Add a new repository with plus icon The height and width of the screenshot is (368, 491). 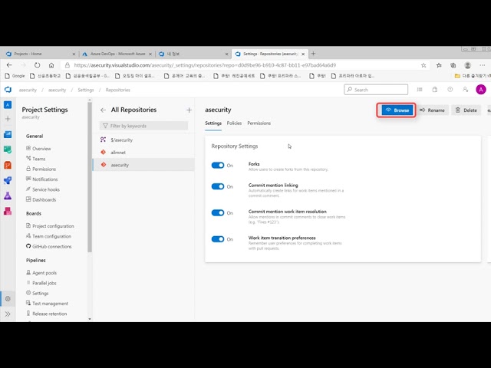189,110
